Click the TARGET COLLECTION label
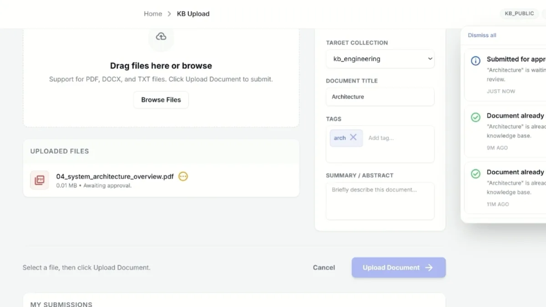The height and width of the screenshot is (307, 546). click(357, 43)
